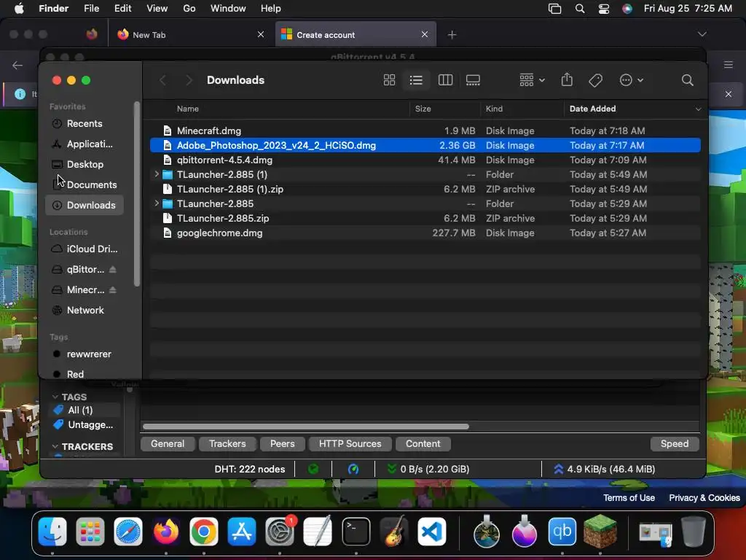The height and width of the screenshot is (560, 746).
Task: Click the Edit Tags icon in toolbar
Action: click(x=595, y=80)
